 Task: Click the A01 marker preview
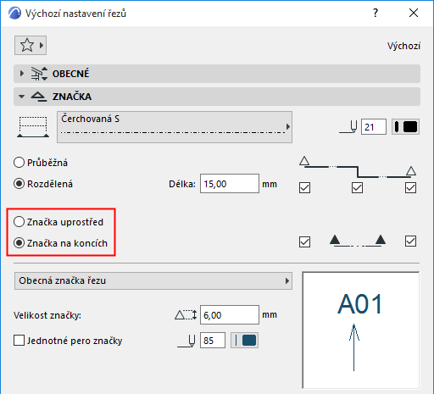tap(361, 330)
